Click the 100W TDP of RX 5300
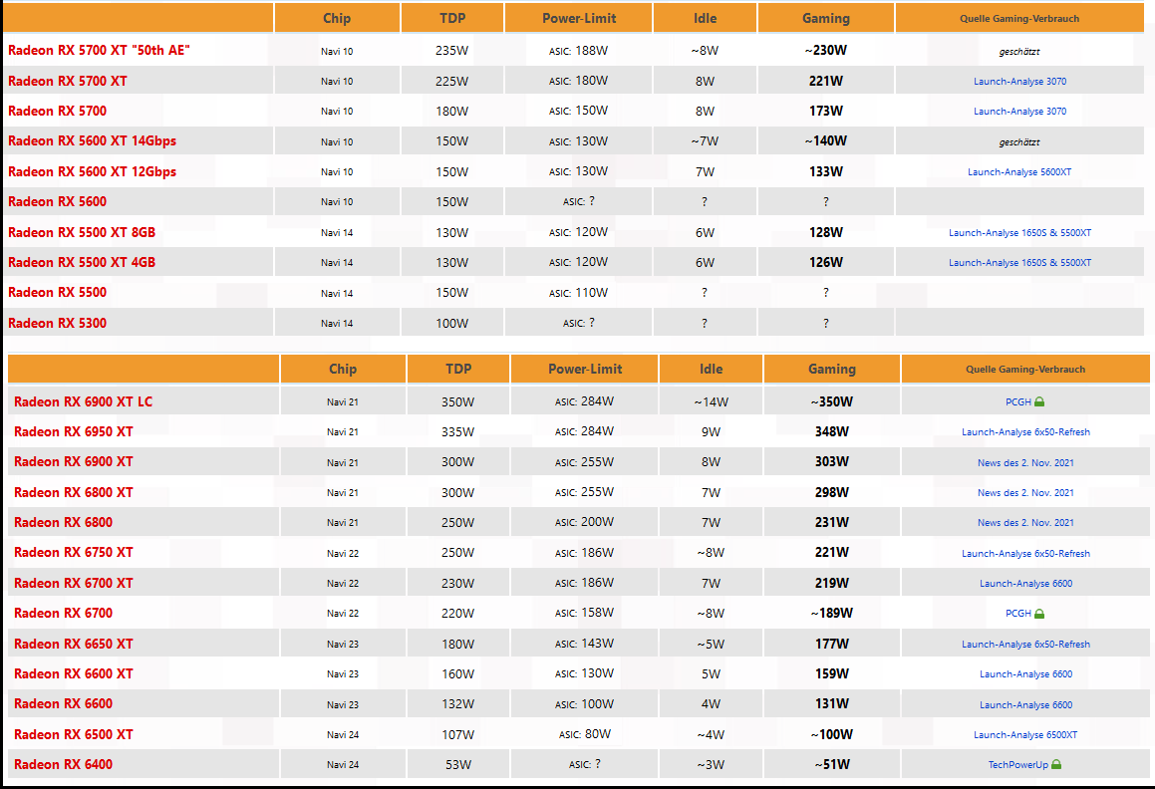The width and height of the screenshot is (1155, 789). tap(451, 324)
